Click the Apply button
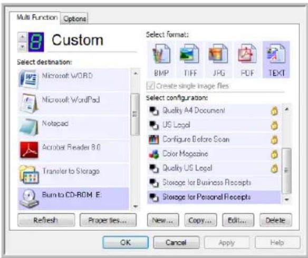The width and height of the screenshot is (308, 258). [227, 242]
